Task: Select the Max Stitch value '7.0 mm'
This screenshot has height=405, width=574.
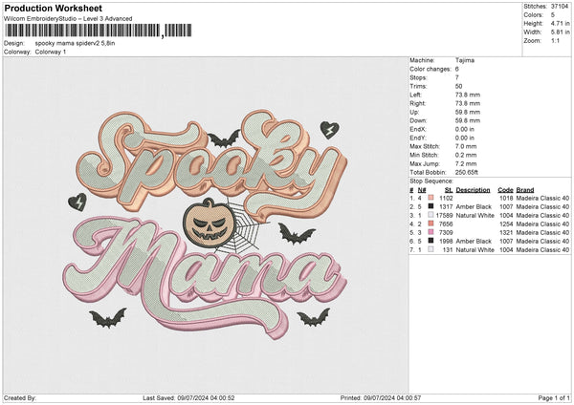Action: click(x=466, y=146)
